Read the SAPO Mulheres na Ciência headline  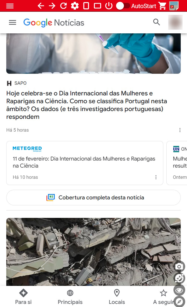click(x=87, y=105)
